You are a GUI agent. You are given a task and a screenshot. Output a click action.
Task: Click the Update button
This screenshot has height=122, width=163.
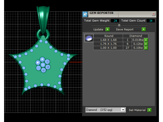point(99,29)
